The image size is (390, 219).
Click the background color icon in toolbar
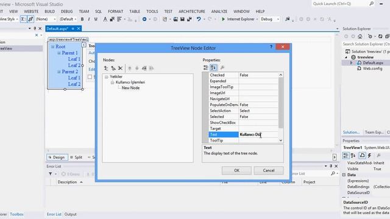[x=112, y=19]
